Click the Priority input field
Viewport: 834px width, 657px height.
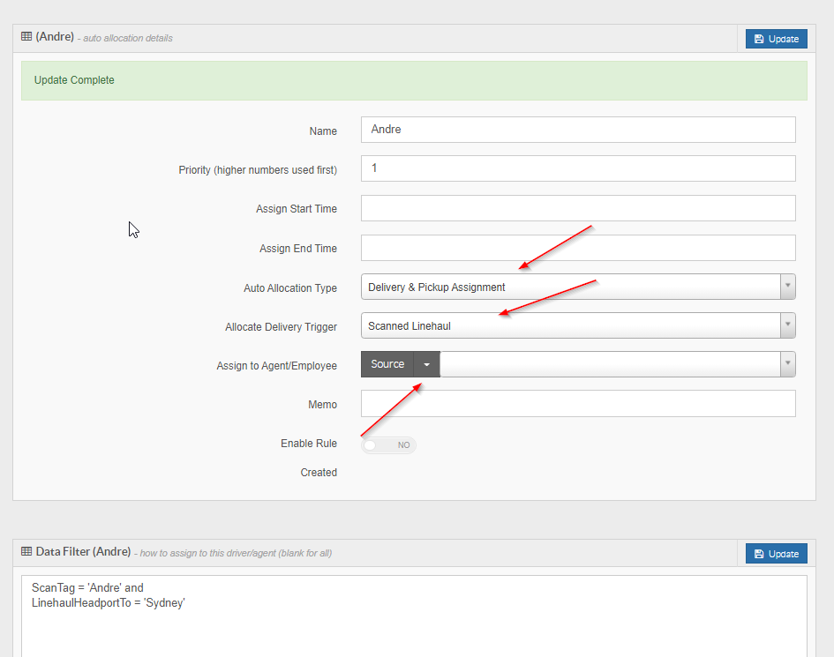[578, 168]
